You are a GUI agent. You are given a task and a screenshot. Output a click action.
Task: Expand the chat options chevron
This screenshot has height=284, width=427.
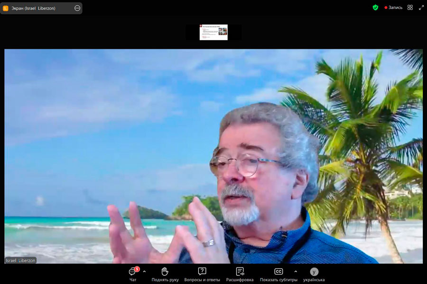(144, 272)
